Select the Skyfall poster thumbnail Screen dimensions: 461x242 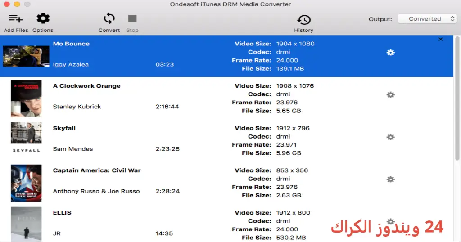(x=26, y=138)
